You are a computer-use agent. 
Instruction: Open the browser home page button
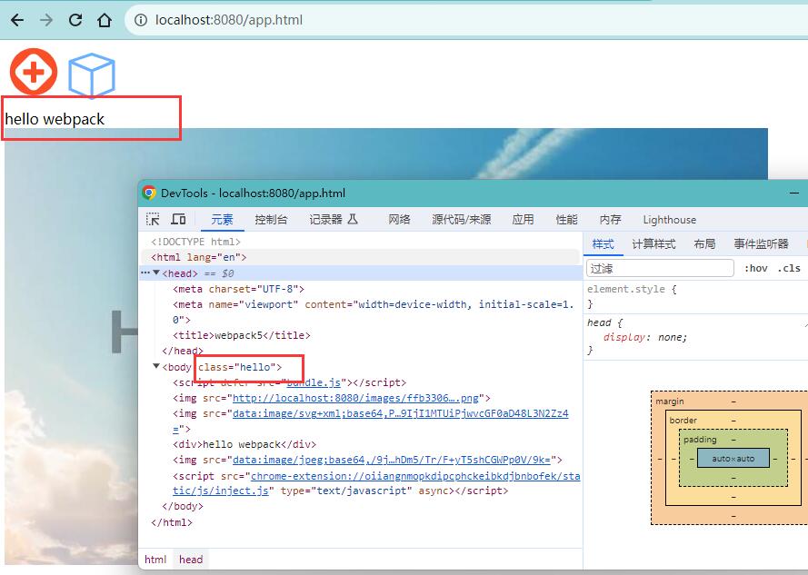point(105,20)
